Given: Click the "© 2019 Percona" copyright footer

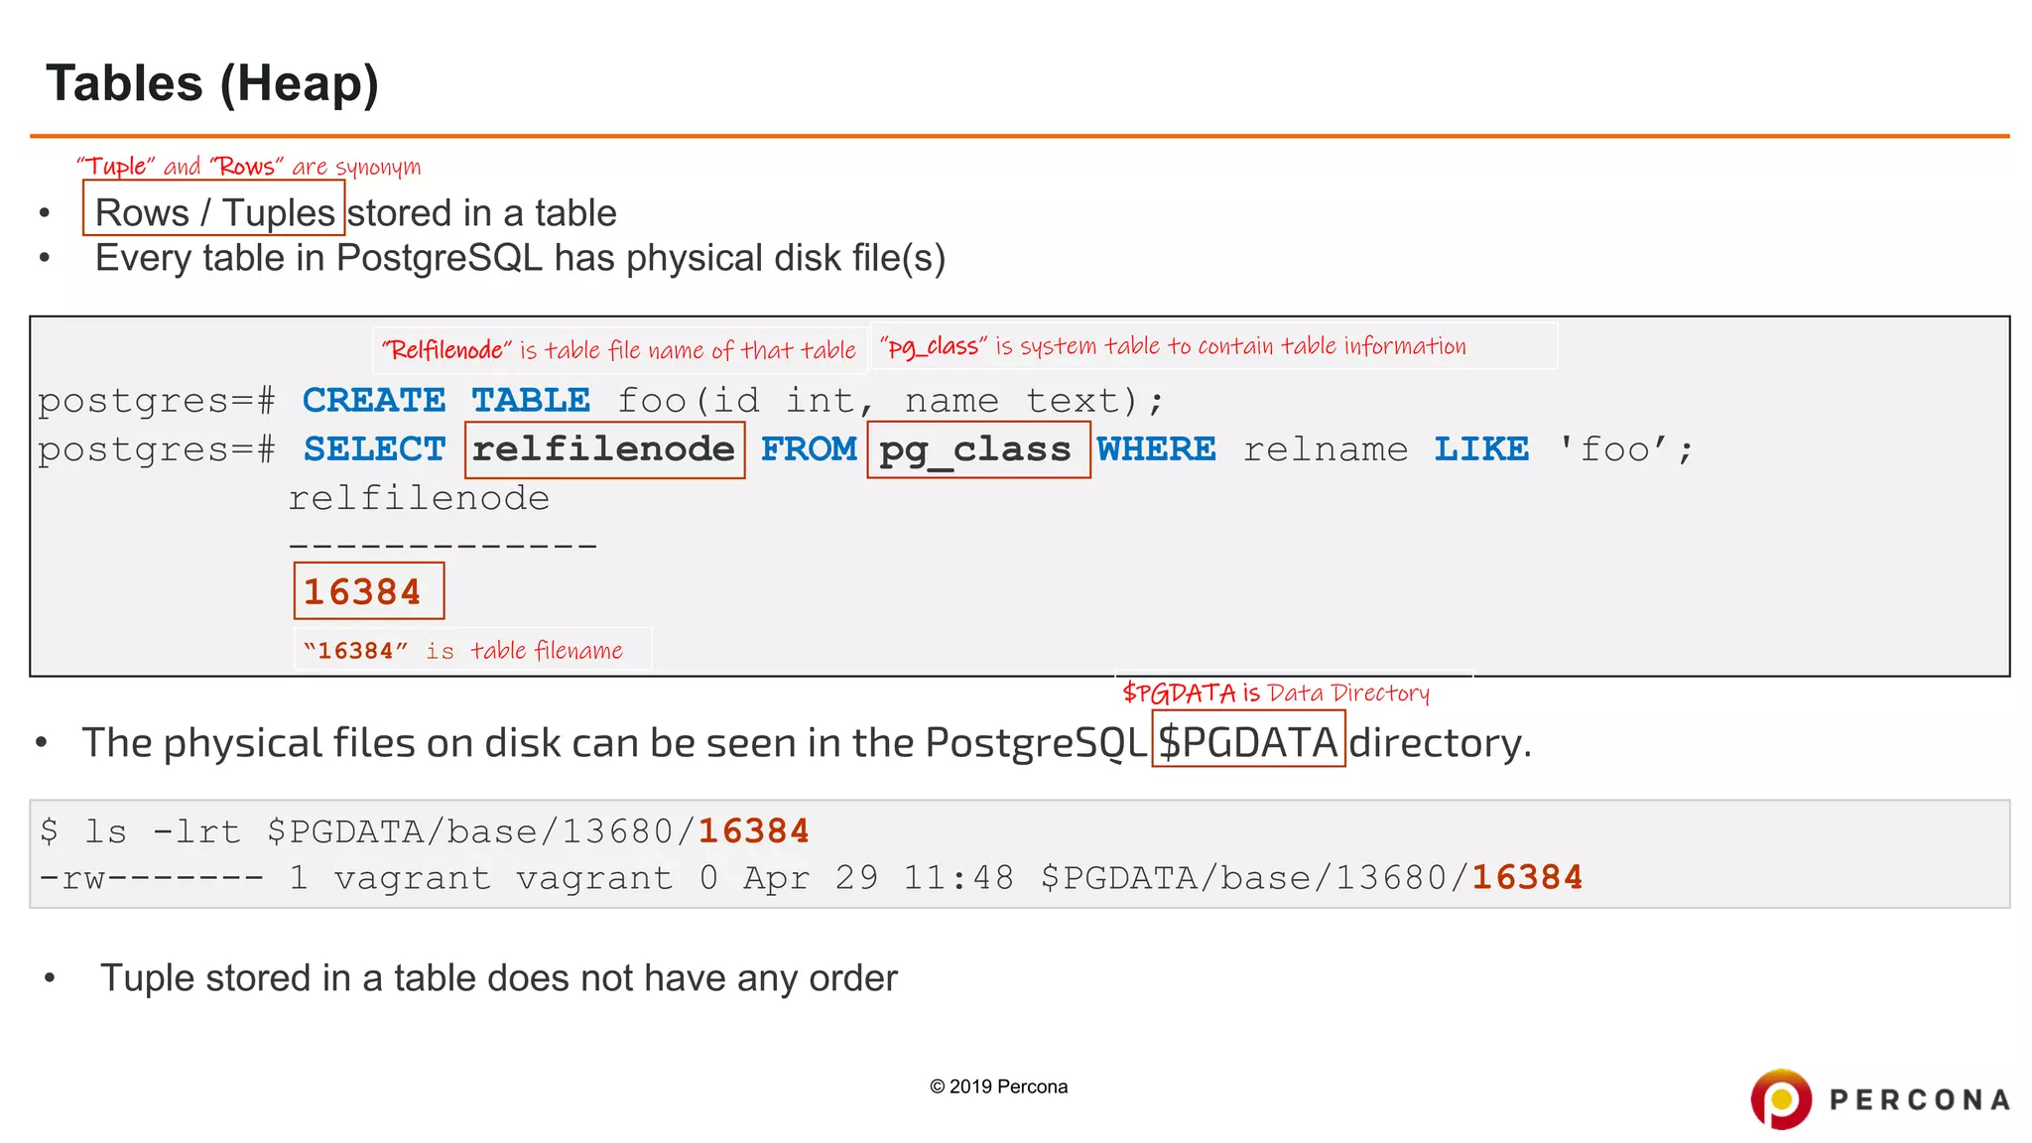Looking at the screenshot, I should click(x=998, y=1086).
